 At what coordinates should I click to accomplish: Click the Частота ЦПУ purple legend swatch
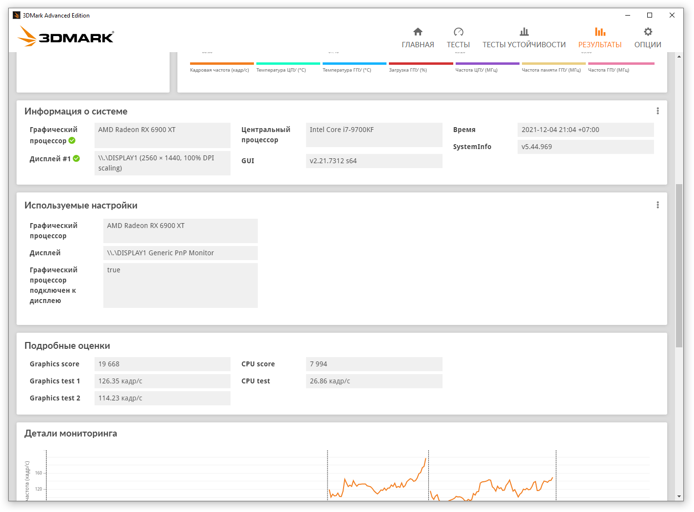pos(487,63)
